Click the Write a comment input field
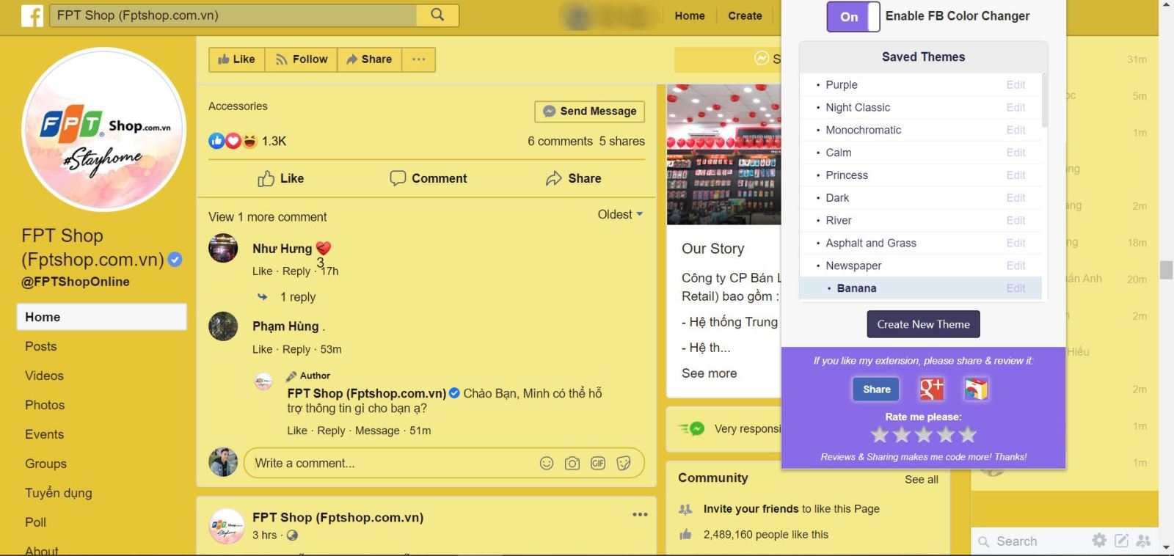The width and height of the screenshot is (1174, 556). click(x=444, y=463)
